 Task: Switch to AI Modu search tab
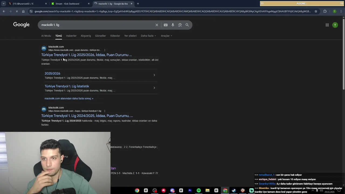pyautogui.click(x=46, y=36)
